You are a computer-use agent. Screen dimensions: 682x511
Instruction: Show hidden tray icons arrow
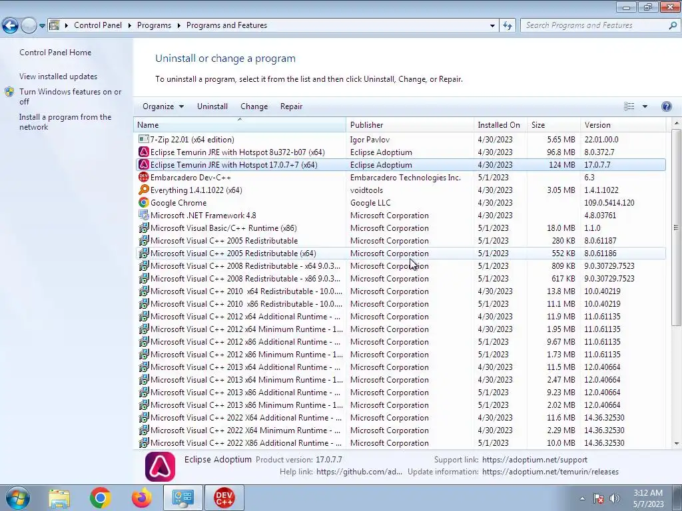coord(582,498)
